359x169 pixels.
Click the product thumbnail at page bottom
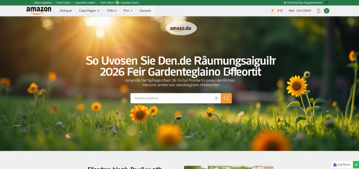228,167
